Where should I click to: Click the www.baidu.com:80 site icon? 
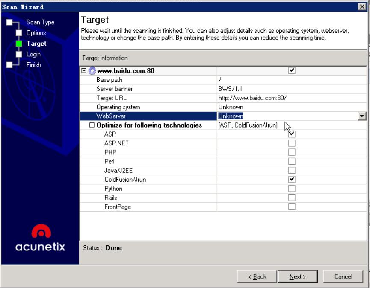click(x=92, y=71)
